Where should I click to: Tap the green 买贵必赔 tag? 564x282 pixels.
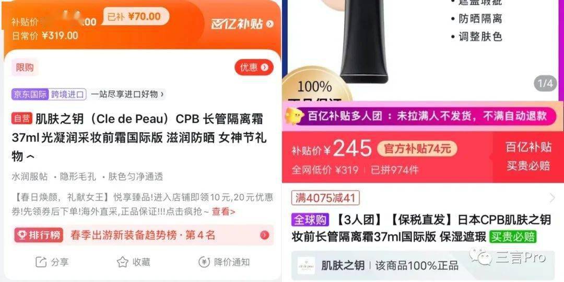point(513,237)
